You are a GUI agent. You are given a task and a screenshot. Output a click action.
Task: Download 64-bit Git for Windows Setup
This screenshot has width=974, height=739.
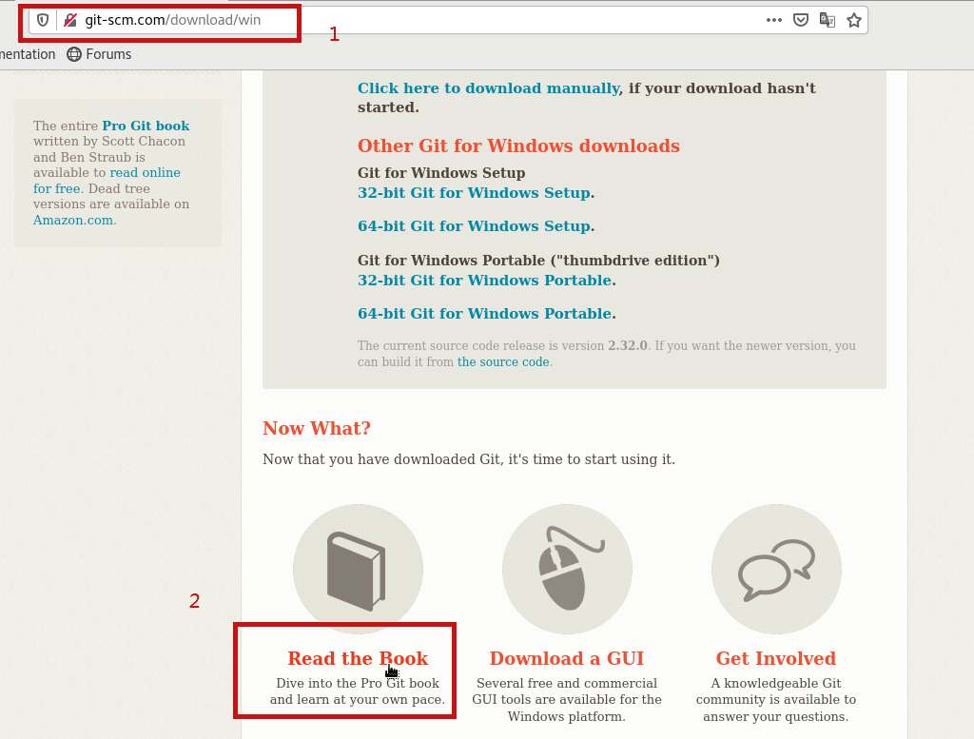point(474,226)
